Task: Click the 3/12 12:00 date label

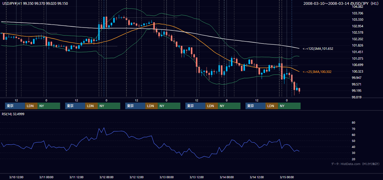Action: pyautogui.click(x=137, y=177)
